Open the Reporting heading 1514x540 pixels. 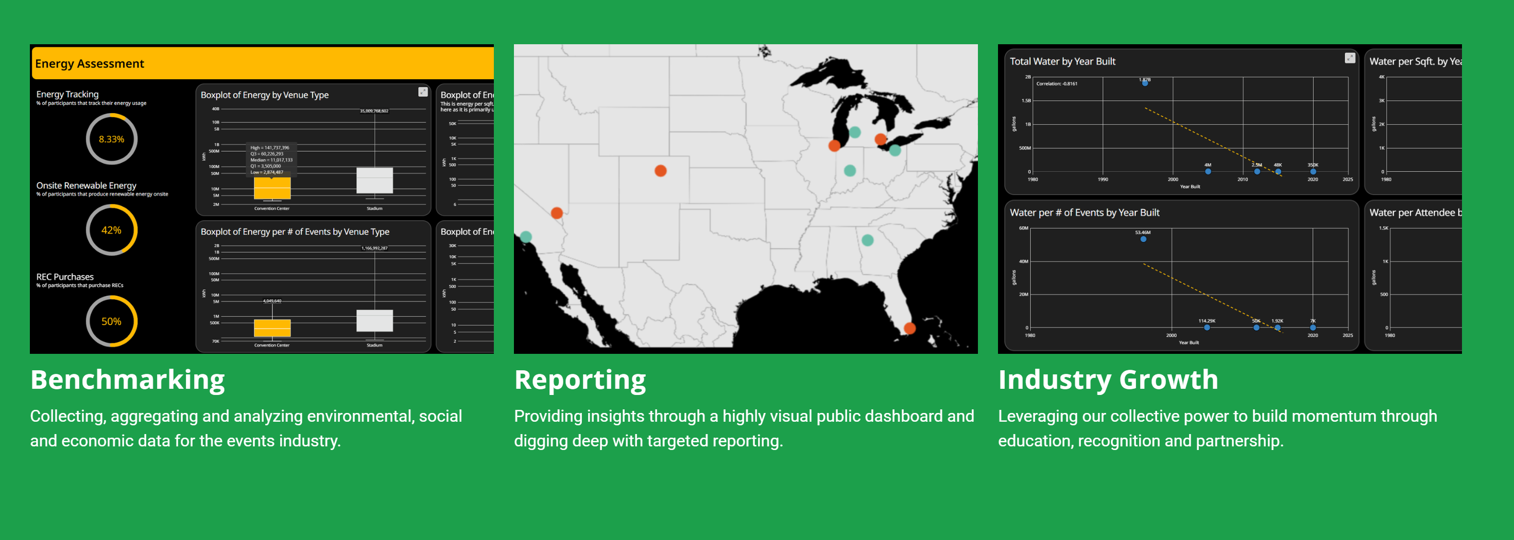pyautogui.click(x=579, y=380)
